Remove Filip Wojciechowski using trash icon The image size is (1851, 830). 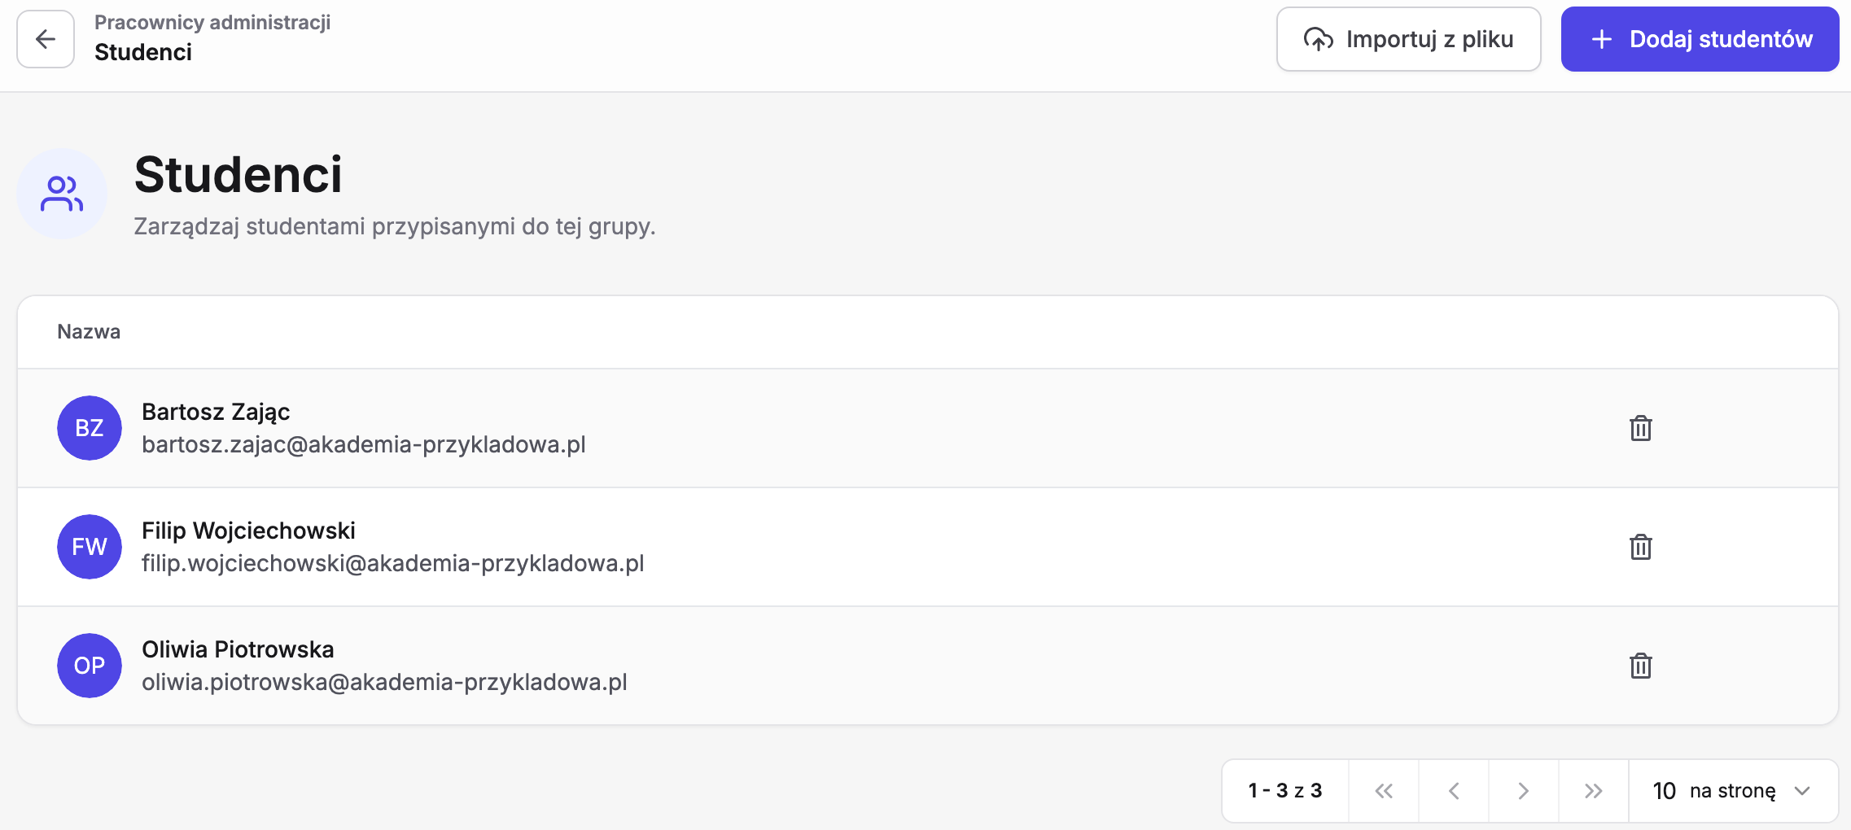click(1640, 547)
